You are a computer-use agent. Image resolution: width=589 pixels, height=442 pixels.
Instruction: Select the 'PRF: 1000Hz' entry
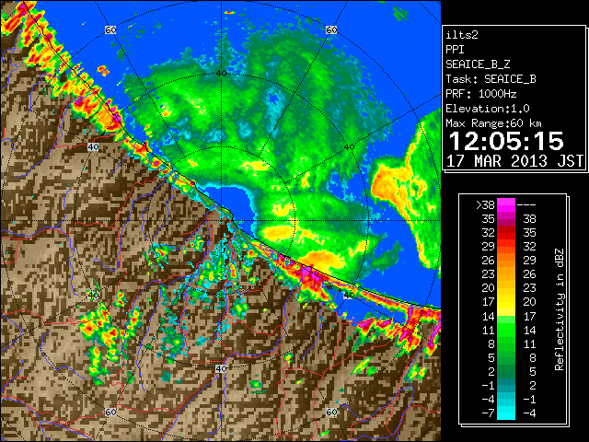[481, 94]
